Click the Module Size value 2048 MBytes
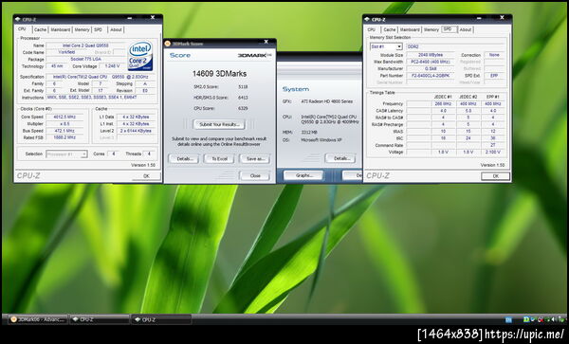The image size is (569, 344). coord(430,55)
